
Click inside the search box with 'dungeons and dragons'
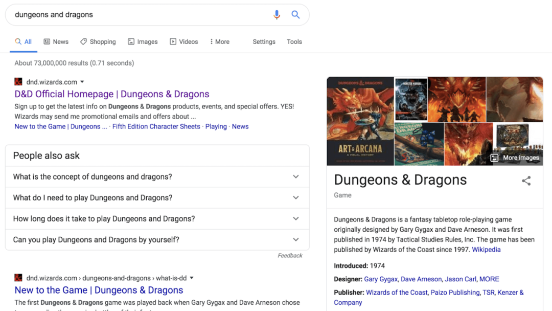click(x=138, y=15)
